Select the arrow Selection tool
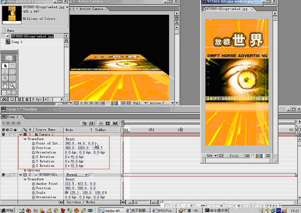 pyautogui.click(x=5, y=66)
